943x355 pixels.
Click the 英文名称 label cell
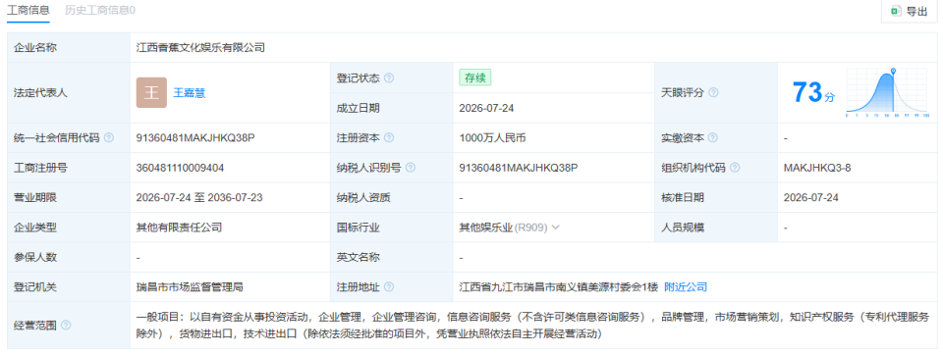(391, 257)
